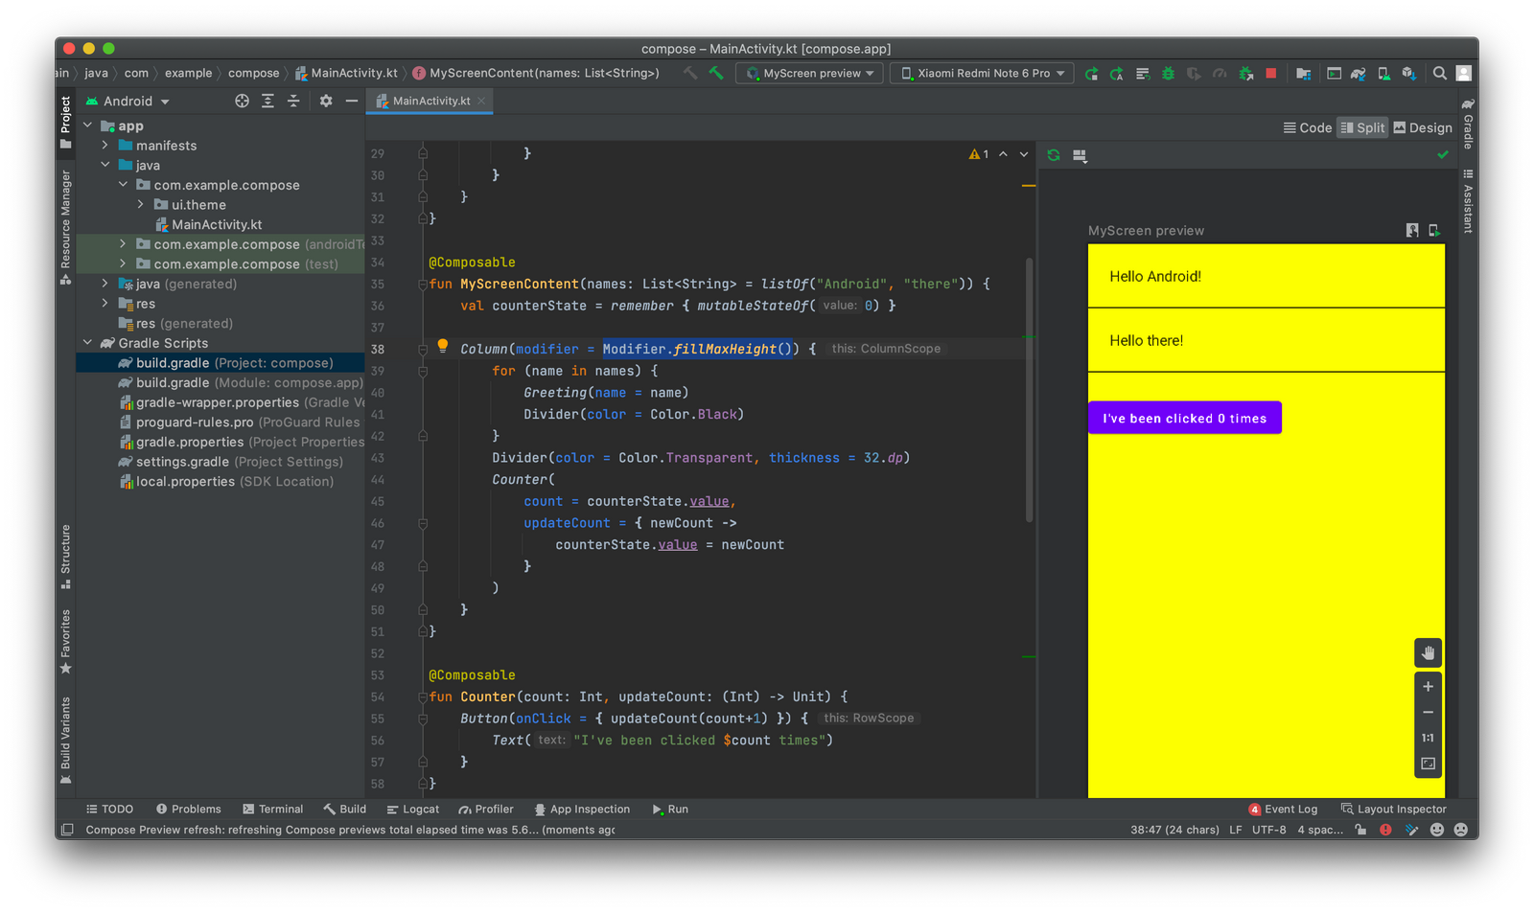Start interactive mode on MyScreen preview
Viewport: 1534px width, 913px height.
click(x=1412, y=230)
